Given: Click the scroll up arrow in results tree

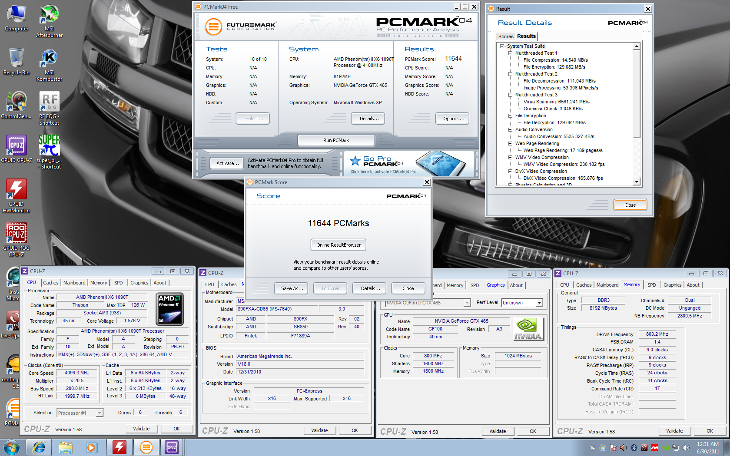Looking at the screenshot, I should tap(637, 46).
